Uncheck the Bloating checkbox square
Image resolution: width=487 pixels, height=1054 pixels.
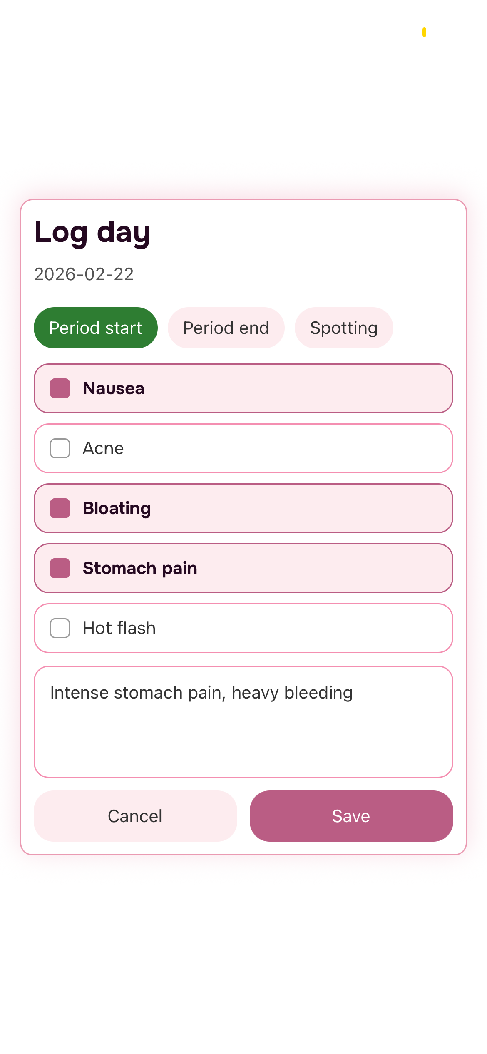[x=60, y=508]
